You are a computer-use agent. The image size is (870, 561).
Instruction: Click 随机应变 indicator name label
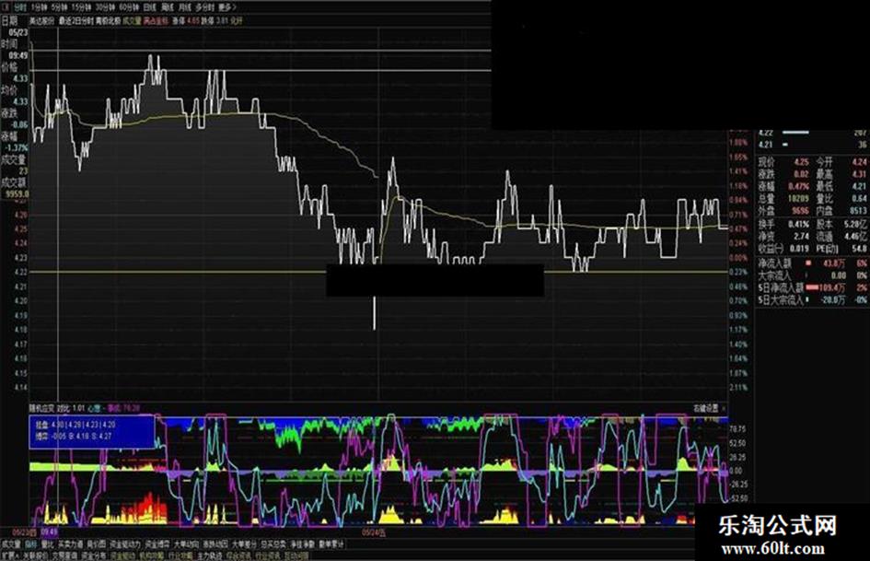click(42, 408)
